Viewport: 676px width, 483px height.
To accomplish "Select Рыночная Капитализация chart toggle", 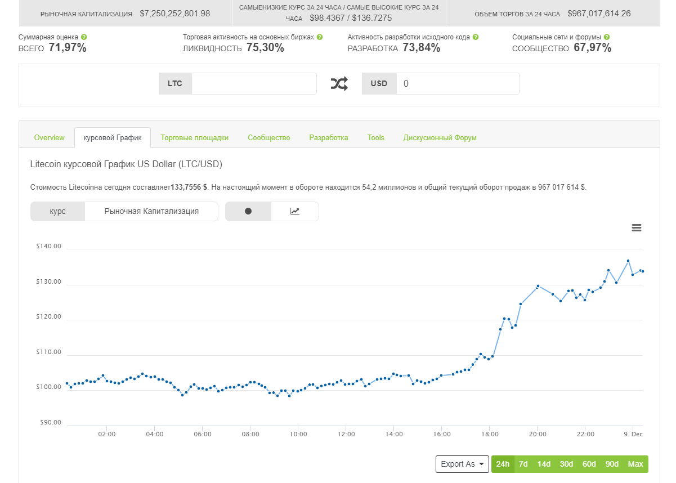I will (x=151, y=212).
